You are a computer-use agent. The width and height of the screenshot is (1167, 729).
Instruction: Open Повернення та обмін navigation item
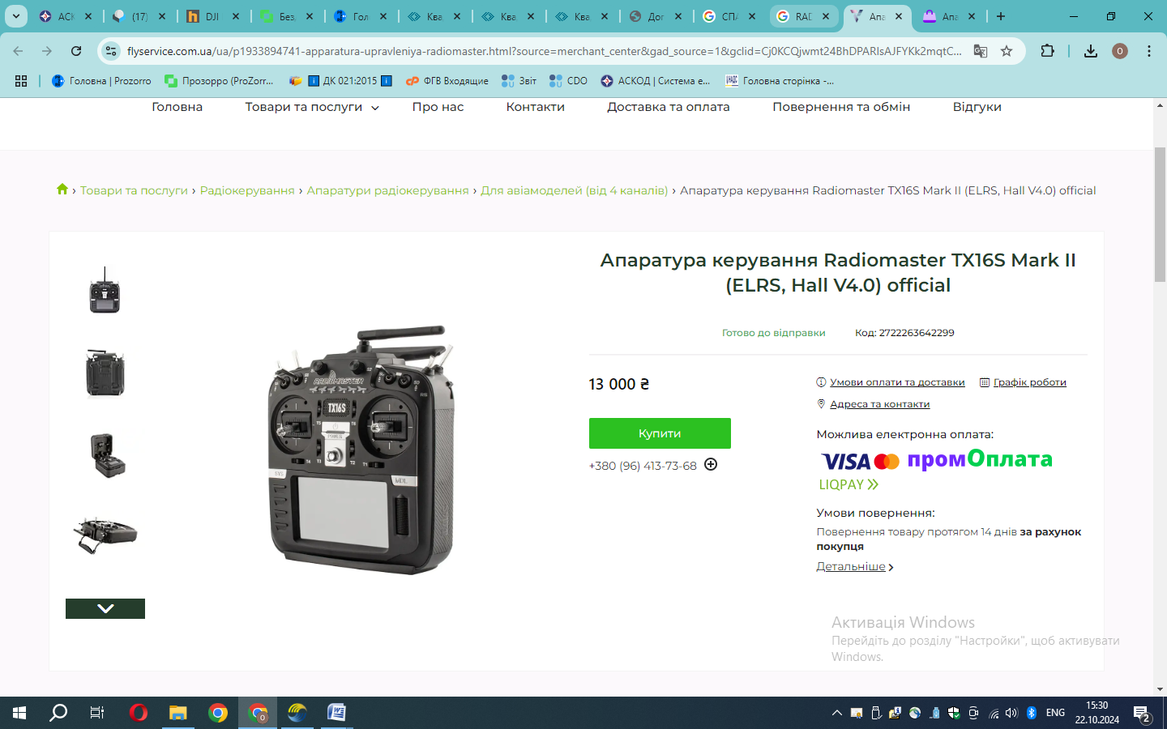[841, 107]
